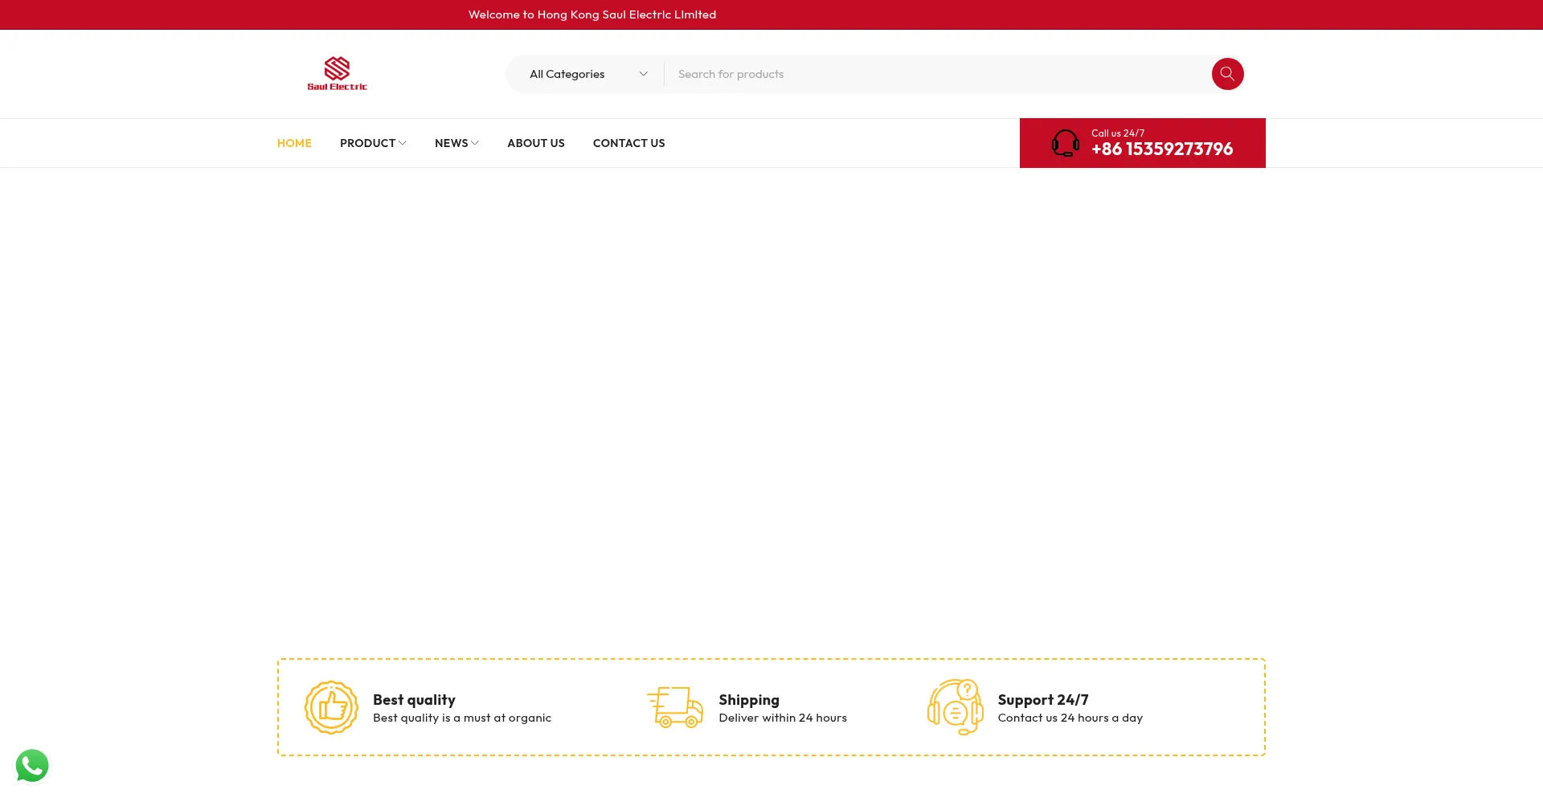The height and width of the screenshot is (798, 1543).
Task: Expand the NEWS menu chevron
Action: click(x=475, y=143)
